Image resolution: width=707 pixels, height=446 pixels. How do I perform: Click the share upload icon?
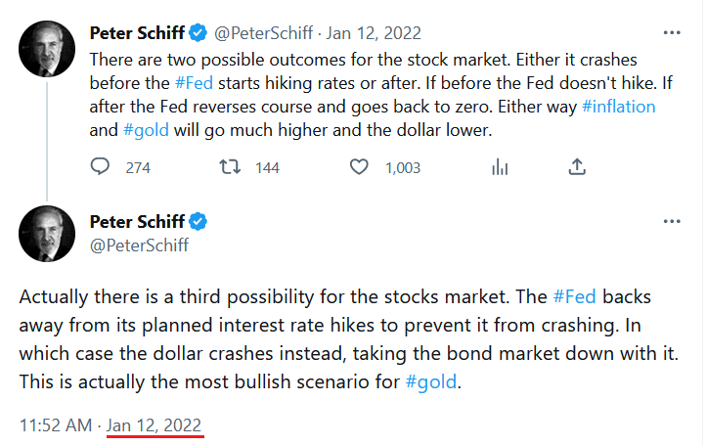[577, 167]
